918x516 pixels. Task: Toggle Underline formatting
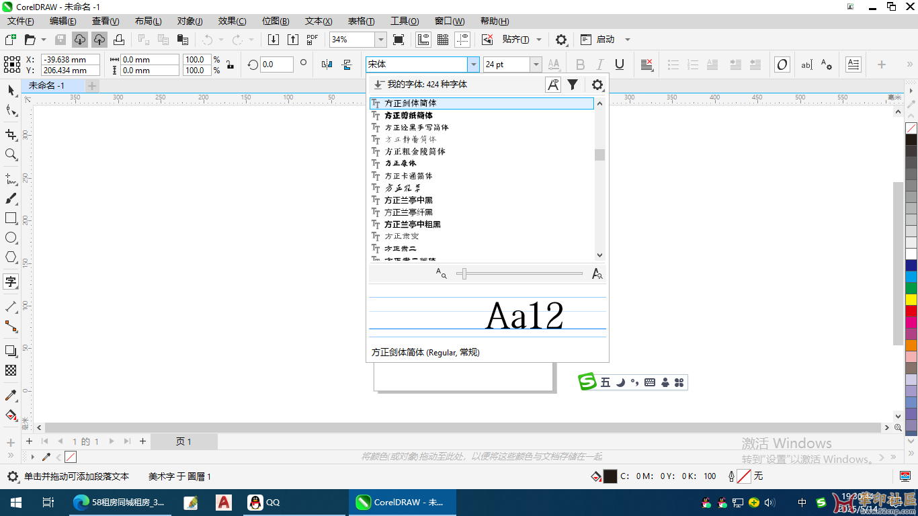(x=620, y=64)
